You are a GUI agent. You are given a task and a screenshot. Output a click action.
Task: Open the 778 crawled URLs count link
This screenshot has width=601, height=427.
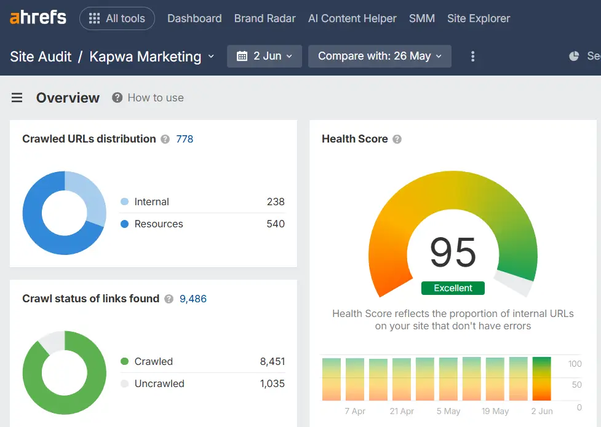click(185, 139)
